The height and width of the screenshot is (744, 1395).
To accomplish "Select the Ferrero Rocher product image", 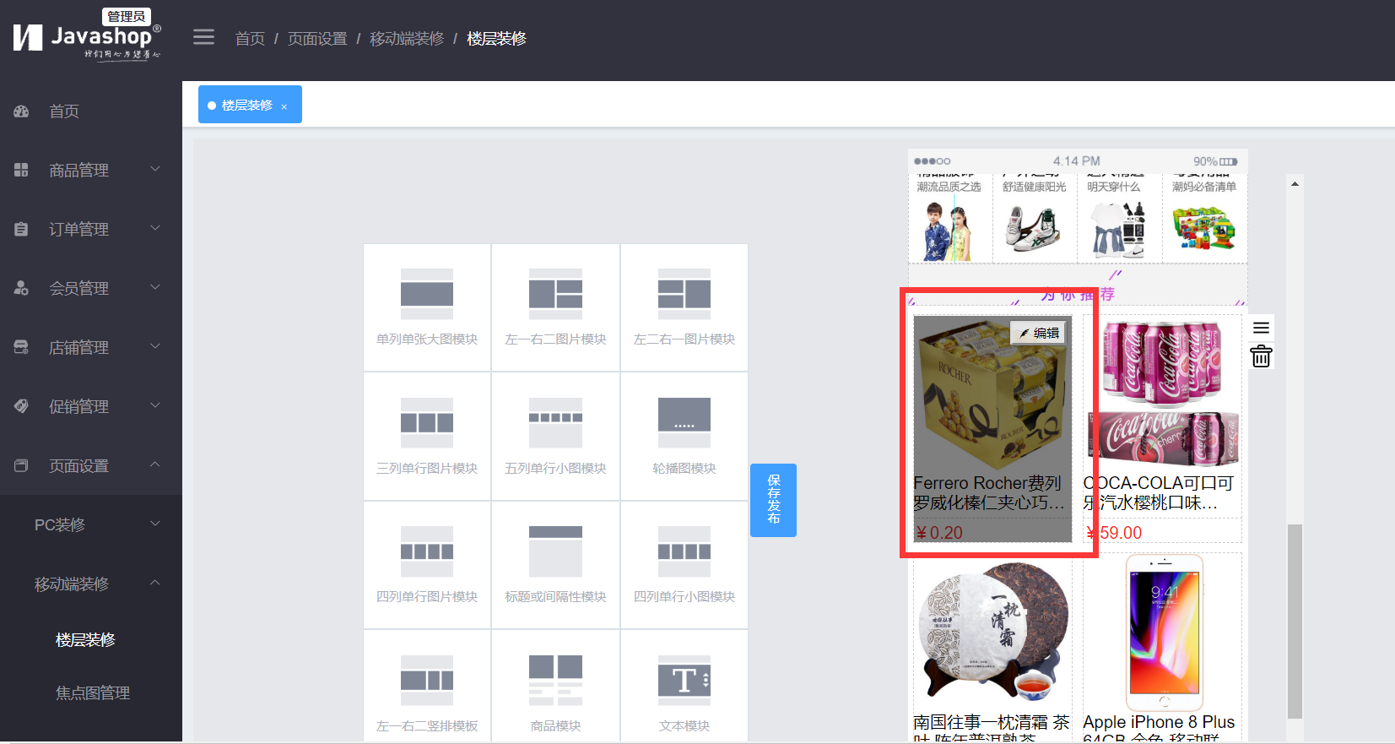I will [992, 394].
